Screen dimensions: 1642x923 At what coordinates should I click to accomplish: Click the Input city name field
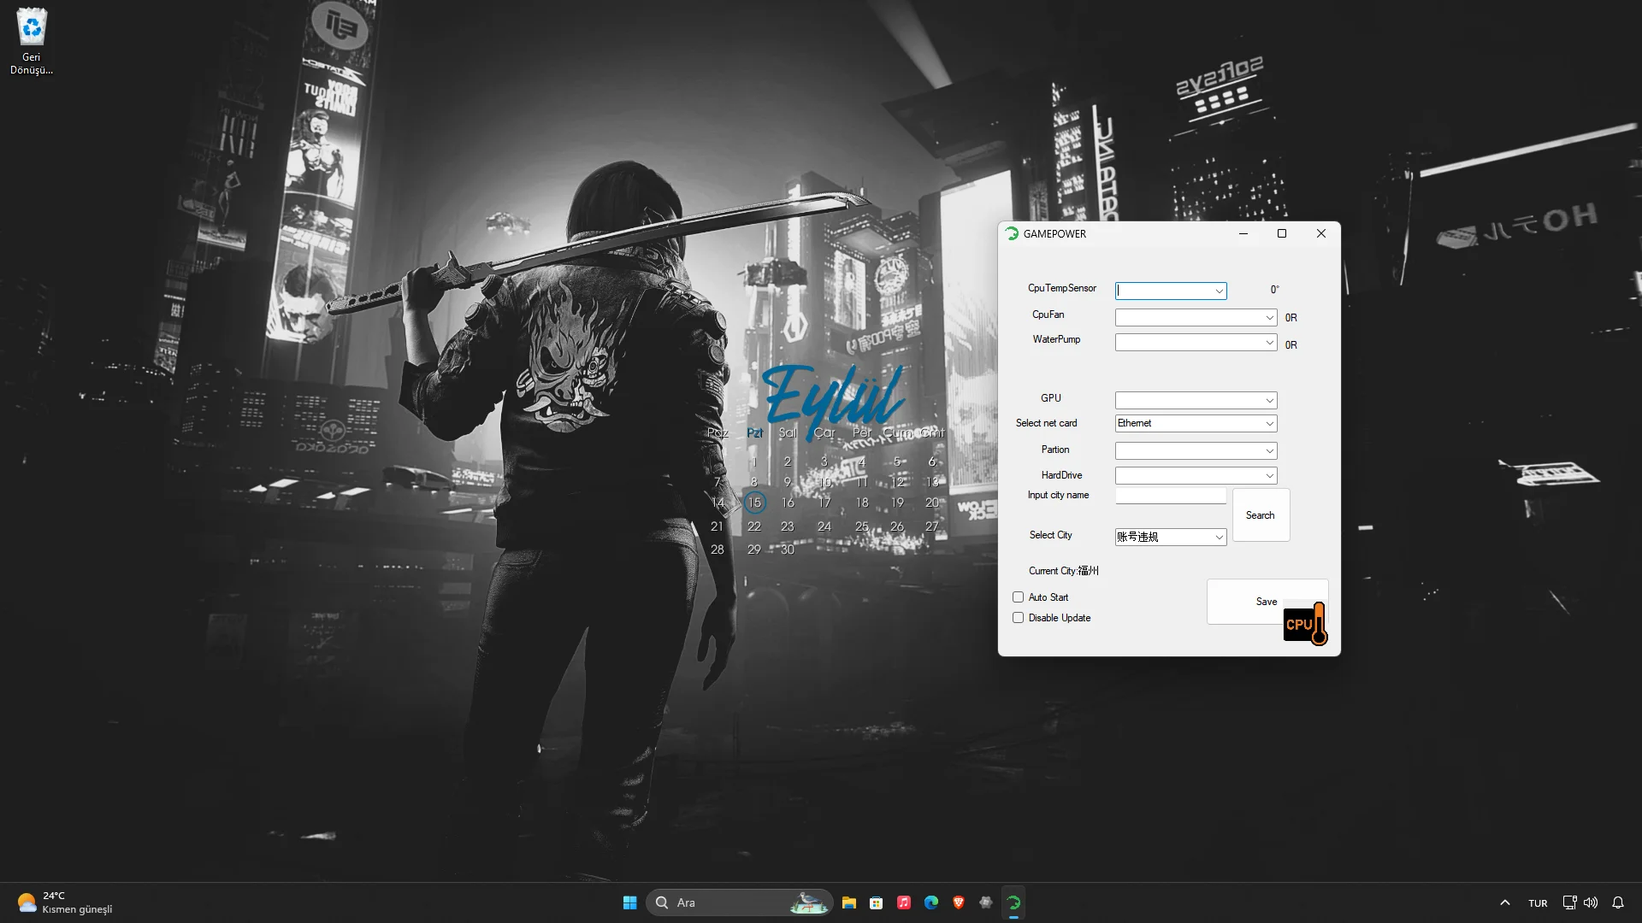[1170, 497]
